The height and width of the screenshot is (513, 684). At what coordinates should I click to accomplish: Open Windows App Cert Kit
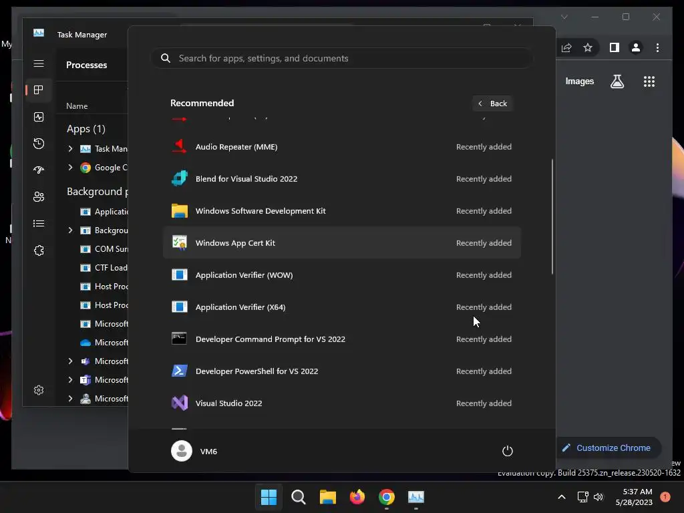point(341,243)
